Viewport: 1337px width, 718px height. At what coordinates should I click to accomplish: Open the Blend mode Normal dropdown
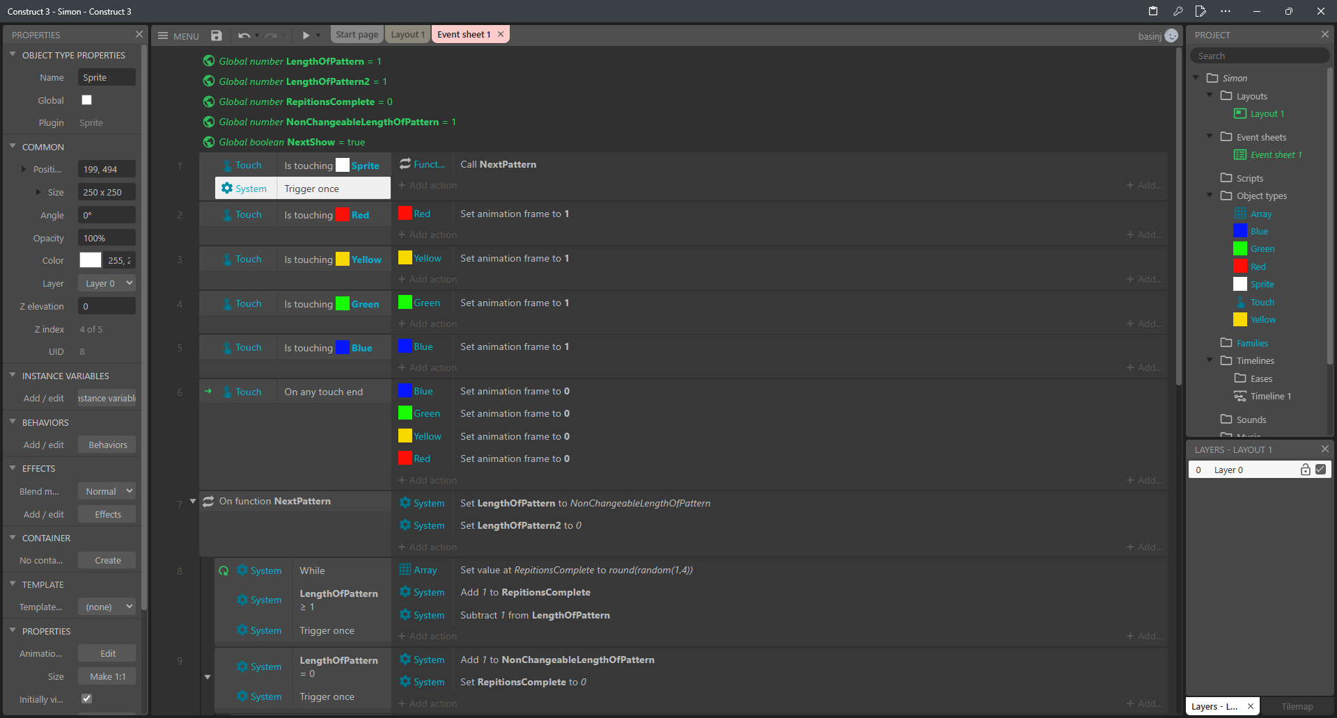[x=107, y=491]
